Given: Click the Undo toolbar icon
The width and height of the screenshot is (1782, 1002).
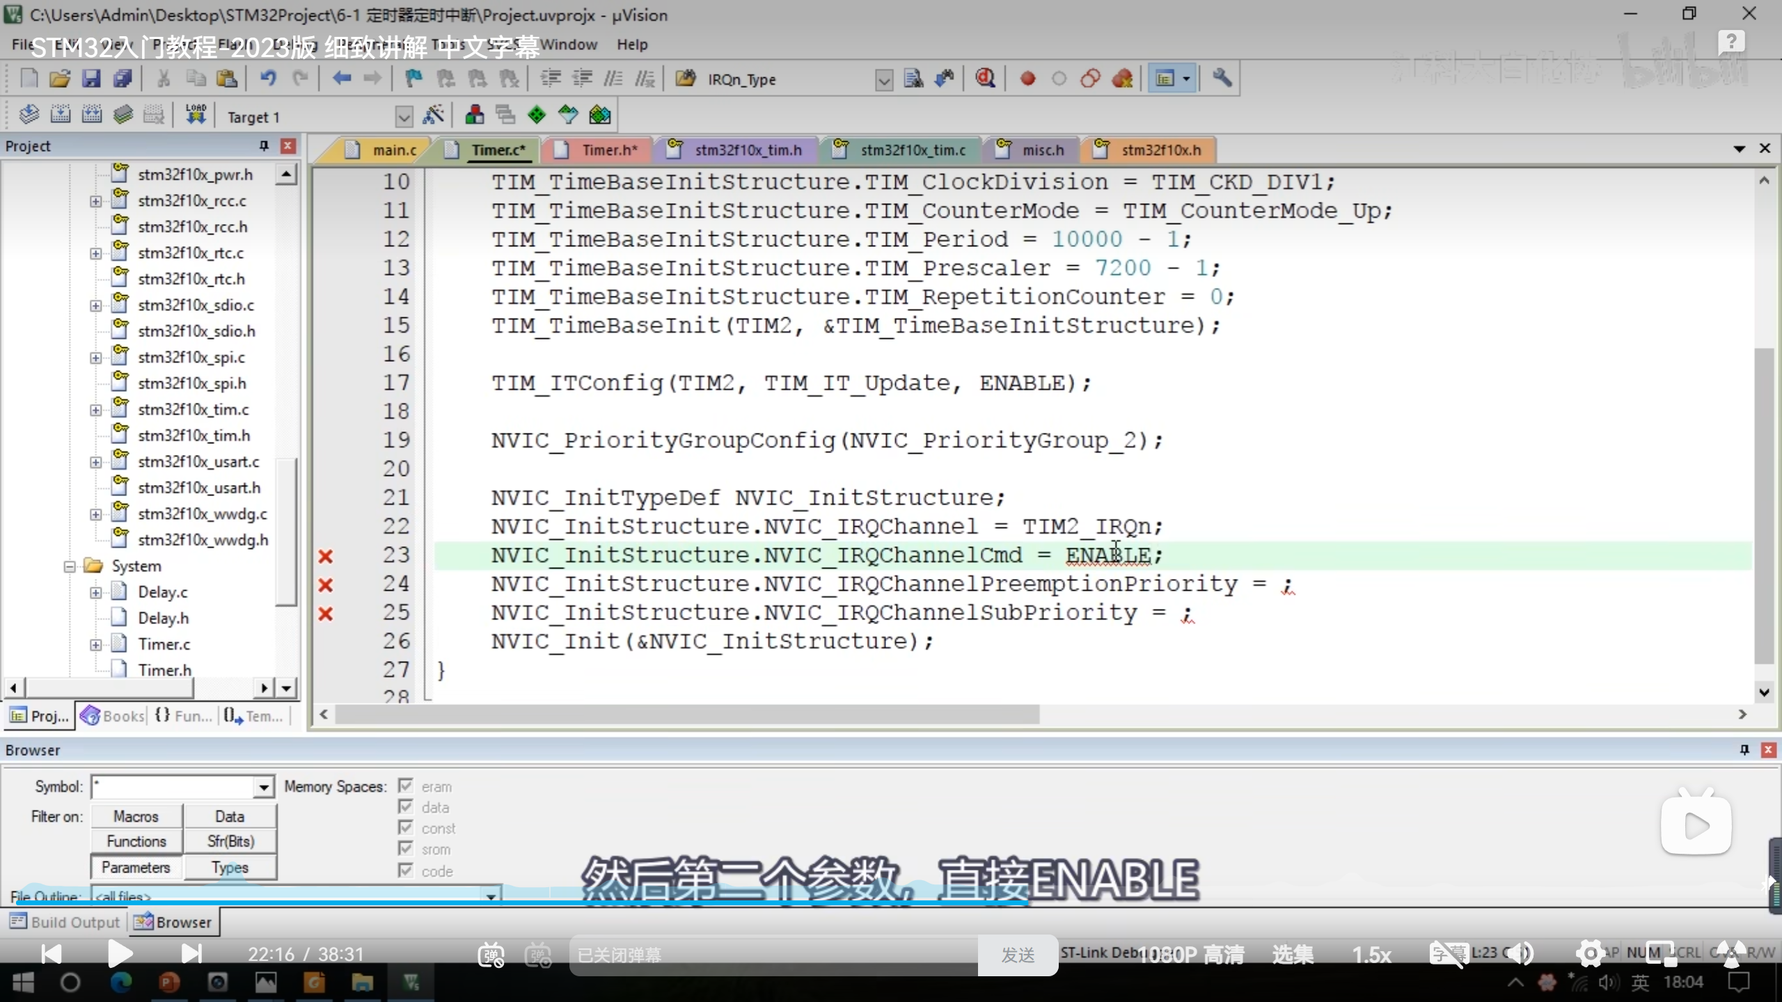Looking at the screenshot, I should pos(268,79).
